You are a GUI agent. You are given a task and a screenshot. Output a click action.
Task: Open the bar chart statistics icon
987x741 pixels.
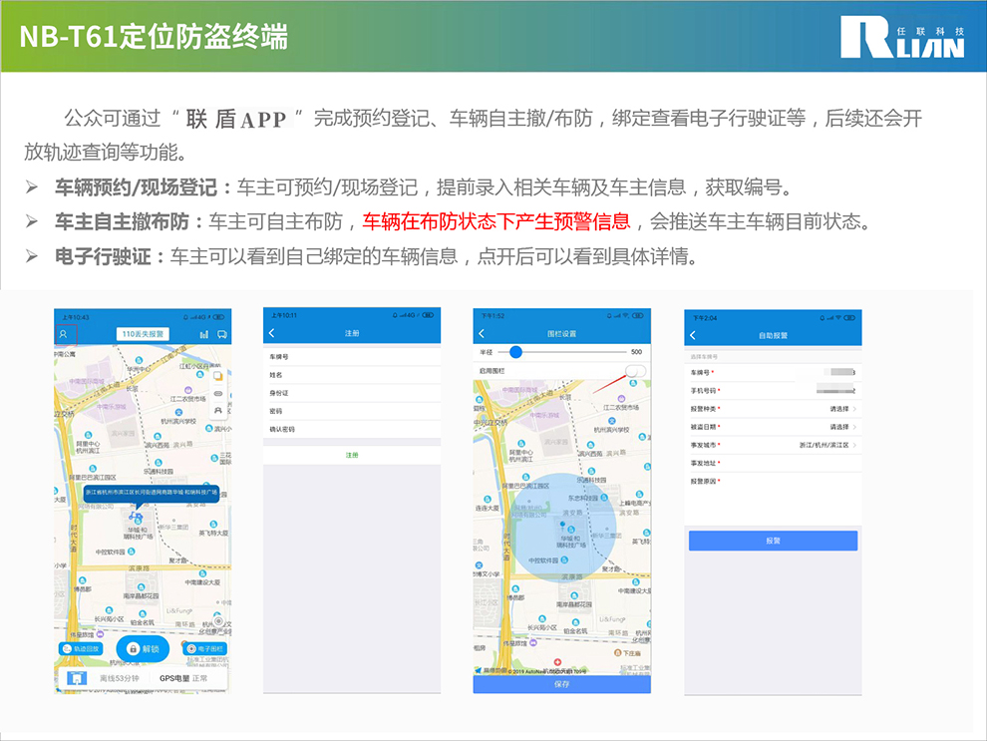(204, 334)
